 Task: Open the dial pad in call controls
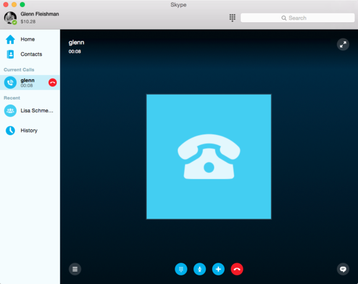pos(181,269)
